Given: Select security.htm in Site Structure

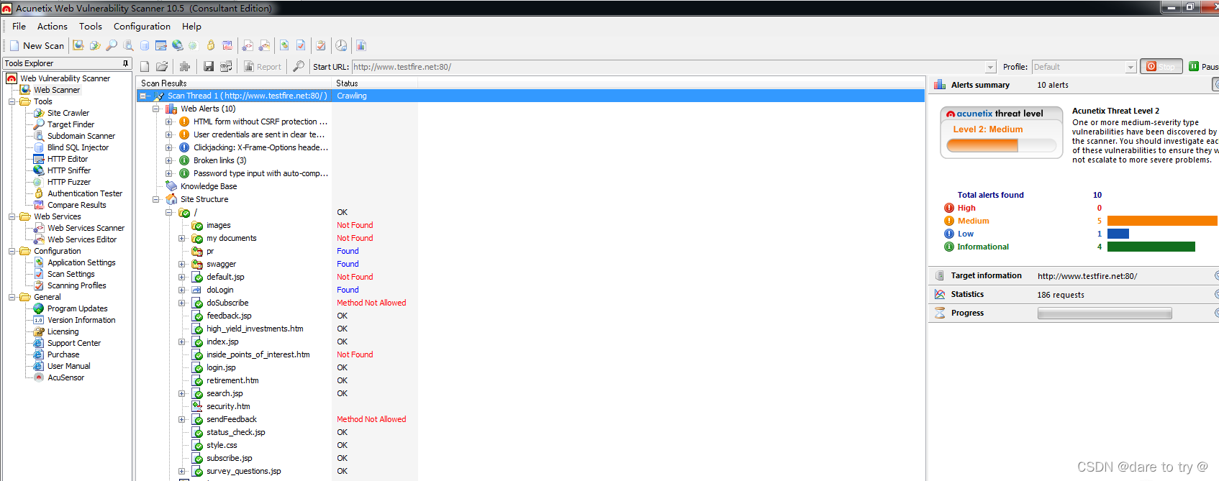Looking at the screenshot, I should [228, 406].
